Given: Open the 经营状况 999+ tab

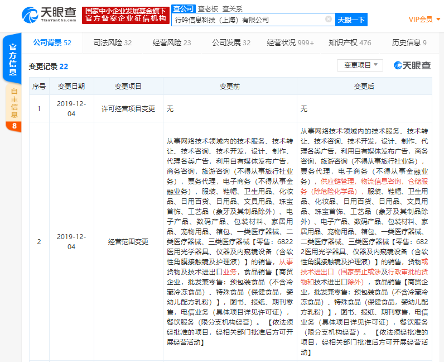Looking at the screenshot, I should pos(290,42).
